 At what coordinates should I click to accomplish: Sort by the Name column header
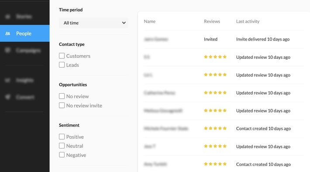[150, 21]
